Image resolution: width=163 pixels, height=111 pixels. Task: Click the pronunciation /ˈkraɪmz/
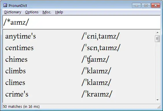pos(97,94)
